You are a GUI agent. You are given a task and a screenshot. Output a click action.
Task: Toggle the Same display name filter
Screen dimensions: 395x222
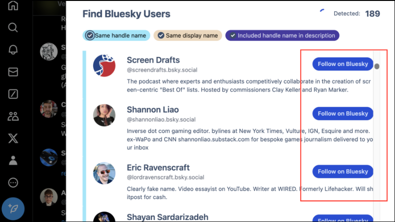187,36
